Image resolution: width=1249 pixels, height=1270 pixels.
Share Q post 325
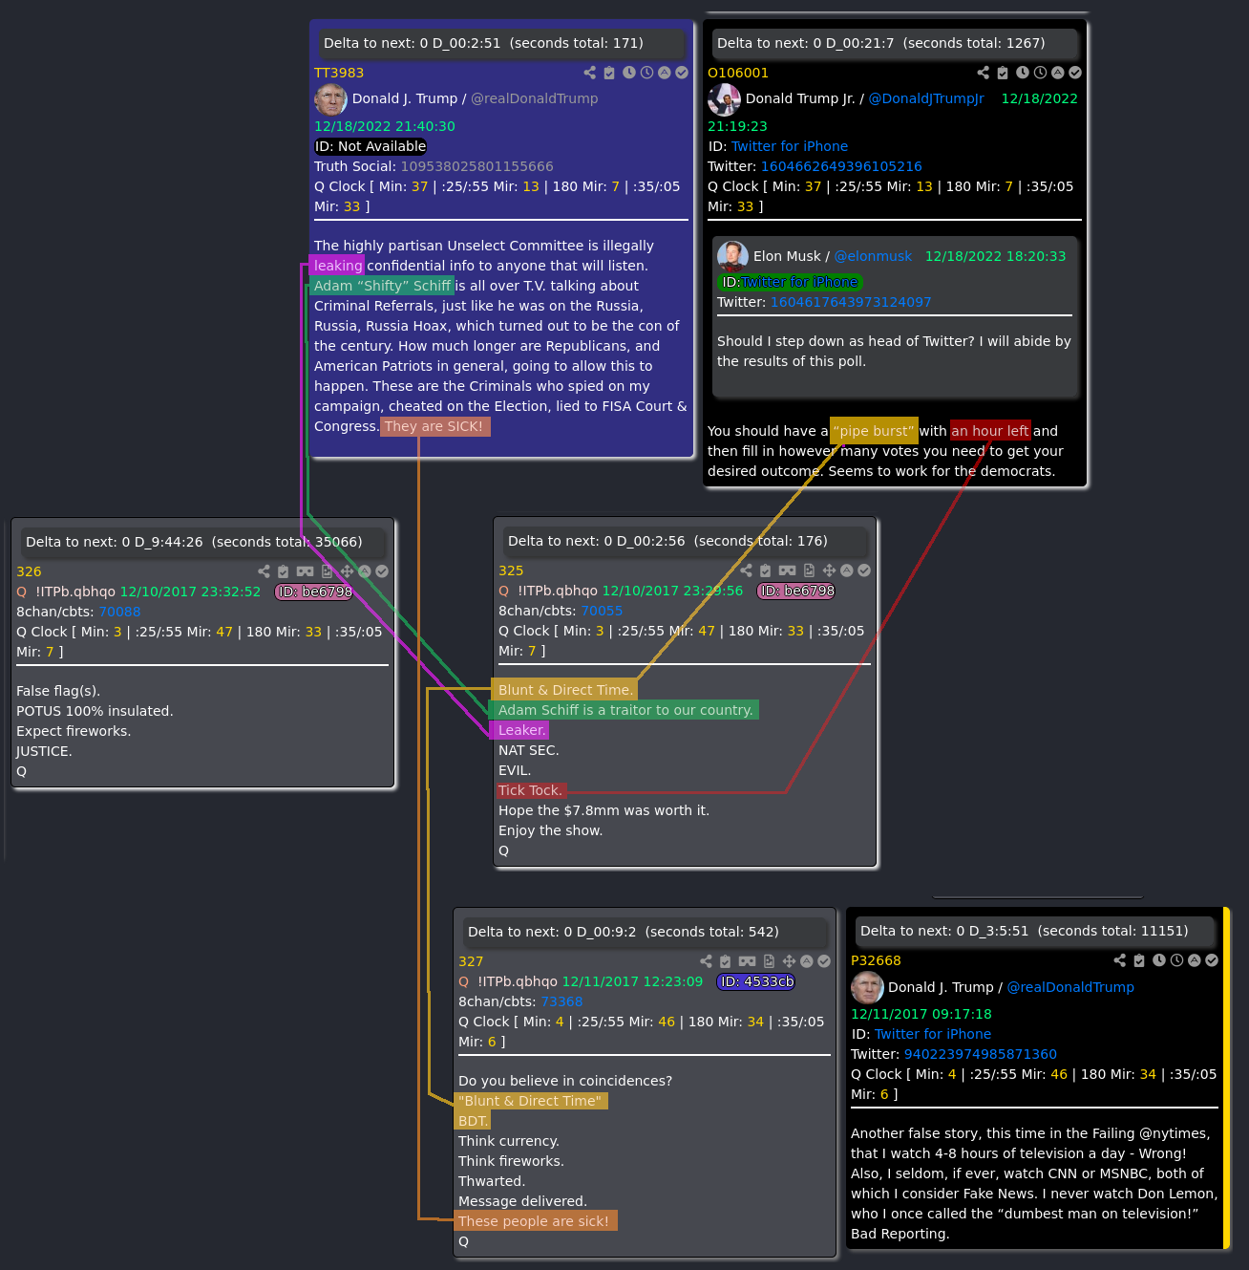click(746, 570)
